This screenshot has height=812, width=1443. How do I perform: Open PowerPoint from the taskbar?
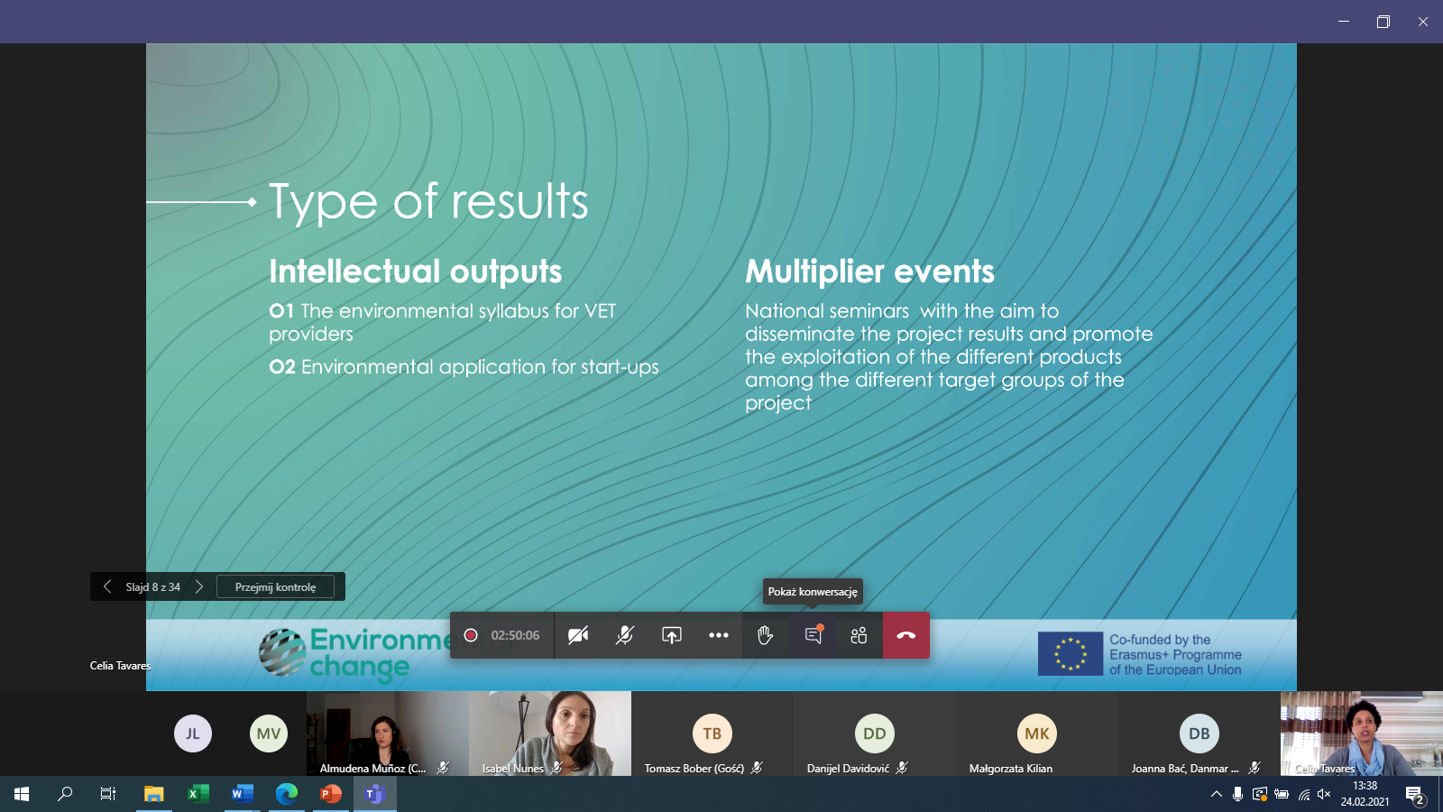pyautogui.click(x=331, y=794)
